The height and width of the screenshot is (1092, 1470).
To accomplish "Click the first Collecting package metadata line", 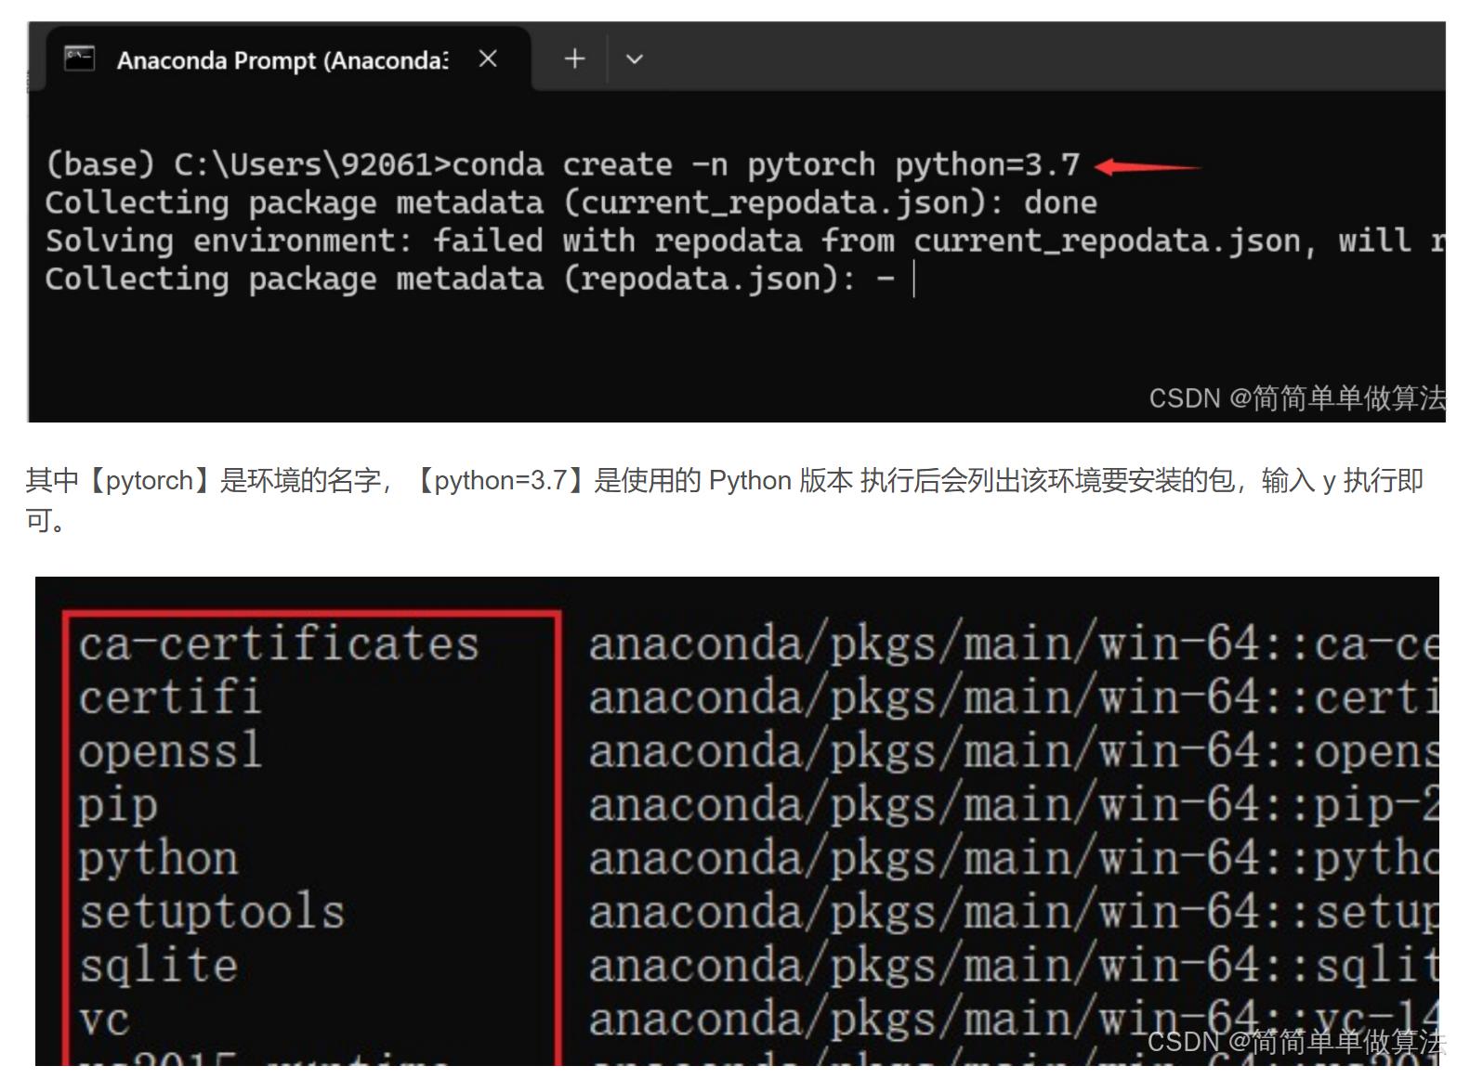I will pyautogui.click(x=570, y=202).
